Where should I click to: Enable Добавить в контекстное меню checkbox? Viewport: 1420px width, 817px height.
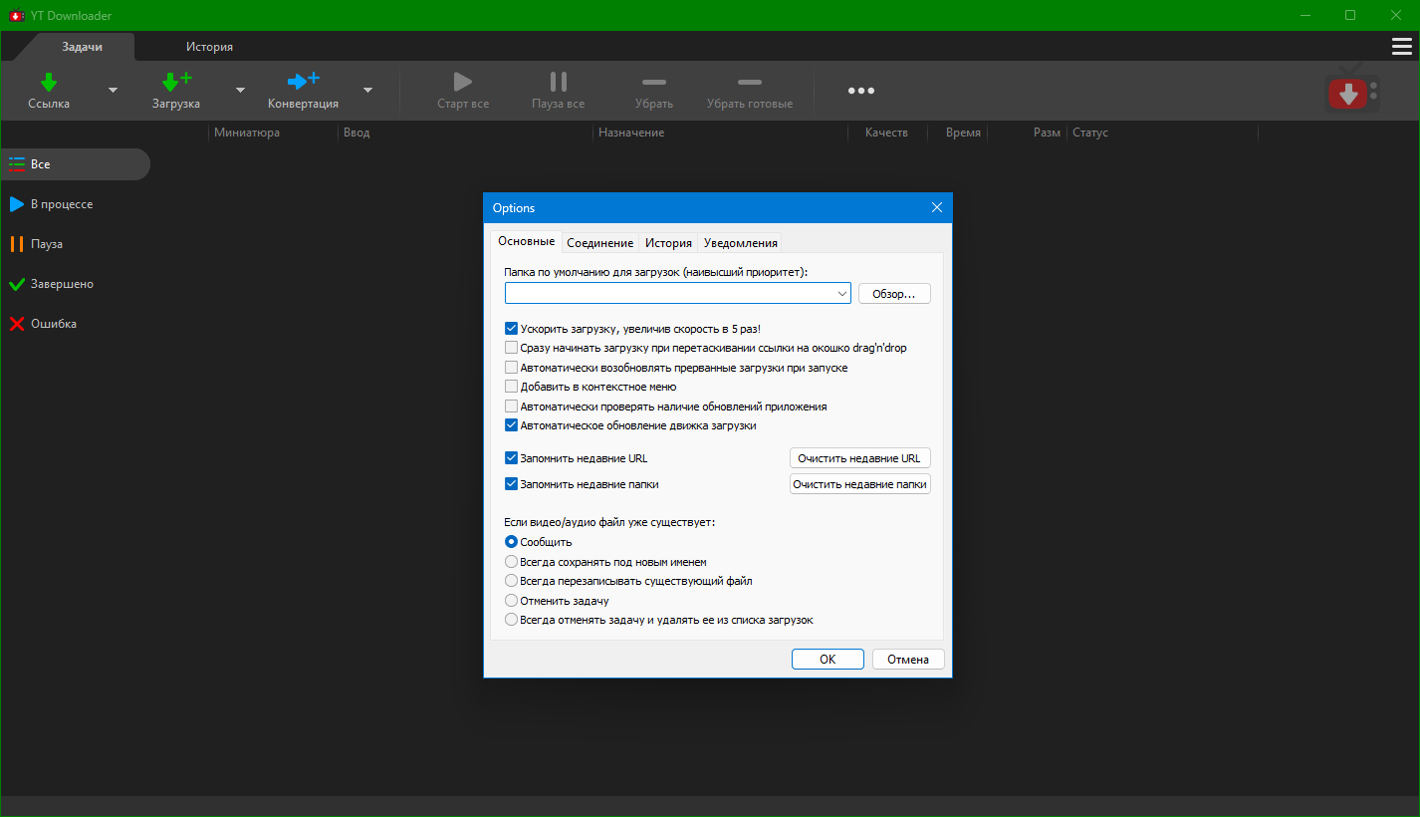pyautogui.click(x=512, y=387)
